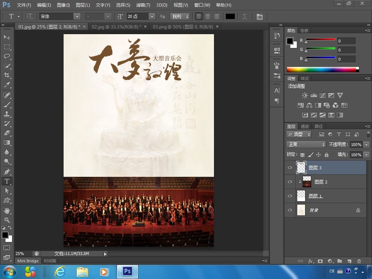
Task: Select the Gradient tool
Action: coord(7,142)
